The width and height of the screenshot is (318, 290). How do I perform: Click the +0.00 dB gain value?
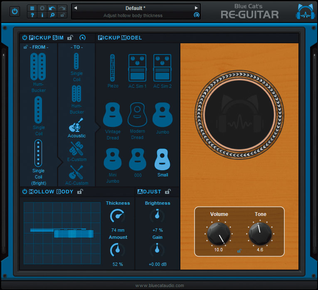click(158, 264)
